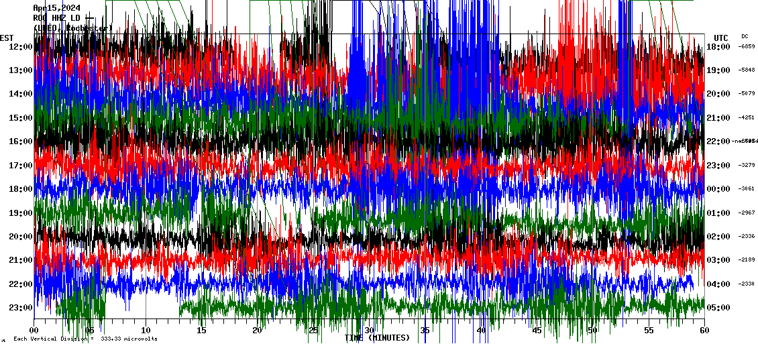Click the 'TIME (MINUTES)' axis title

(377, 338)
